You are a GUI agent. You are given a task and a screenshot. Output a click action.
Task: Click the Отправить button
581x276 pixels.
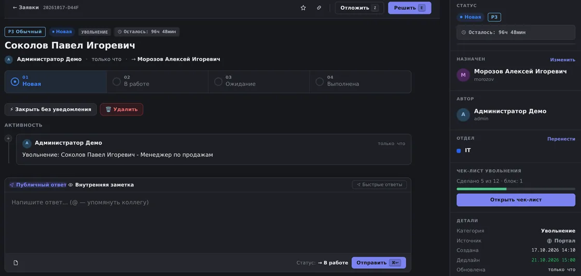click(x=379, y=263)
